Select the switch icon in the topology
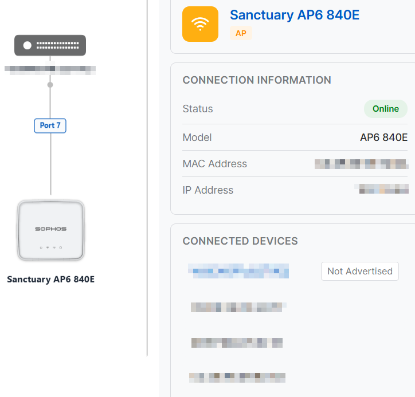Screen dimensions: 415x397 (x=50, y=45)
